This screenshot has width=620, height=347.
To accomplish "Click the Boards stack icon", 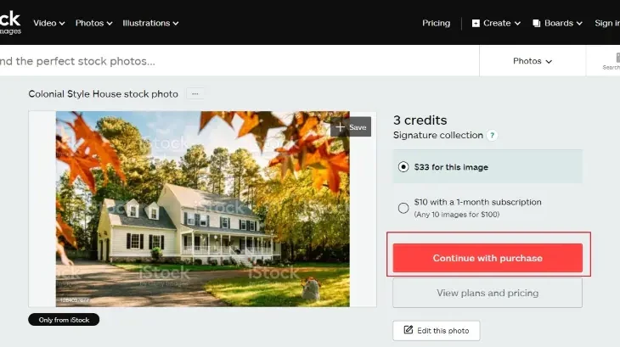I will (x=537, y=23).
